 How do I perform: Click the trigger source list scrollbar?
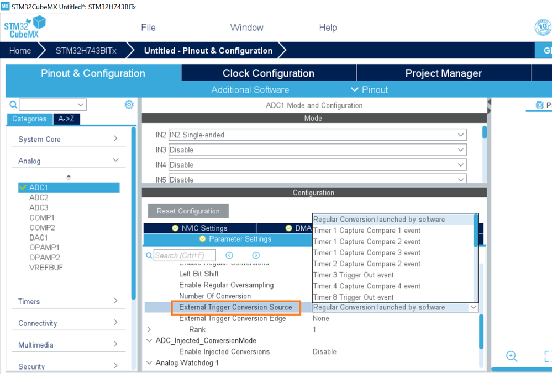476,230
